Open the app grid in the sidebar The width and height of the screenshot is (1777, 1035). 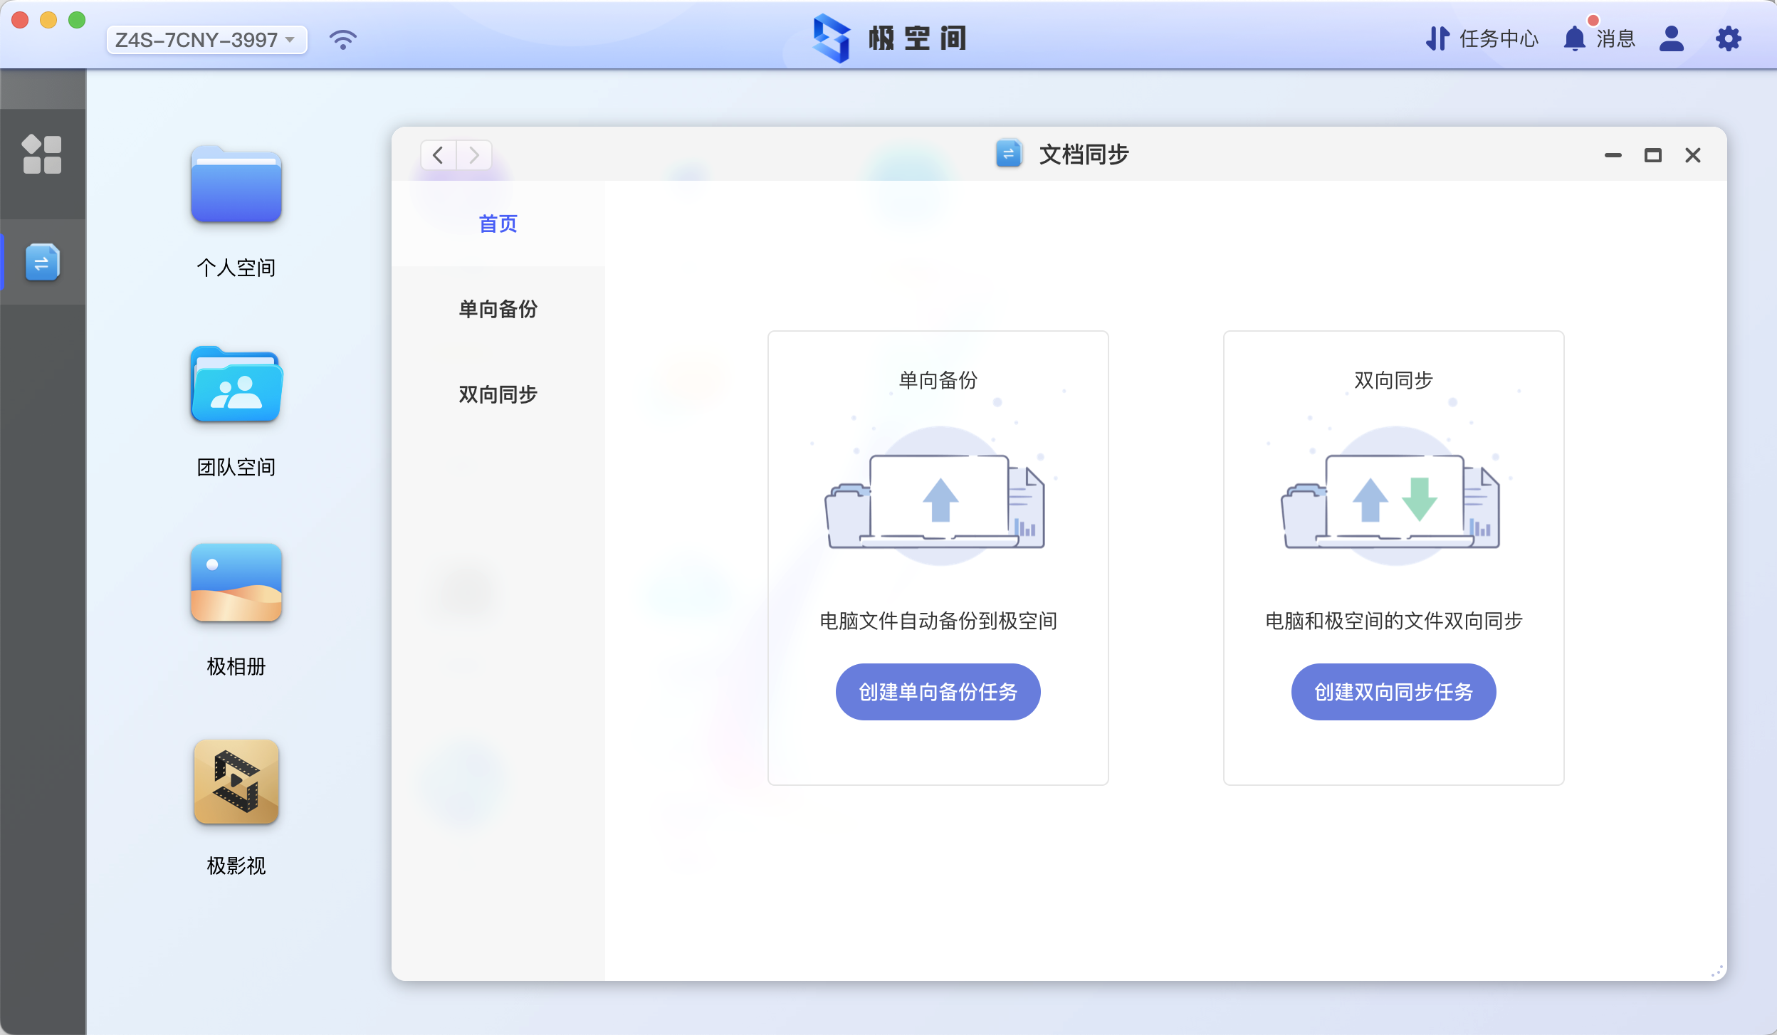pos(42,154)
